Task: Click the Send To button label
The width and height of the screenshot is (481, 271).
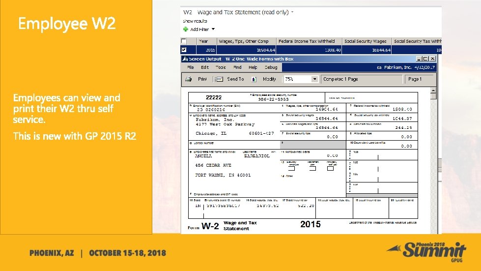Action: [x=235, y=79]
